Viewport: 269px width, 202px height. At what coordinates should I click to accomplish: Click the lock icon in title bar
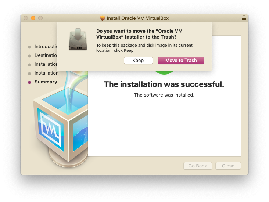pos(244,18)
